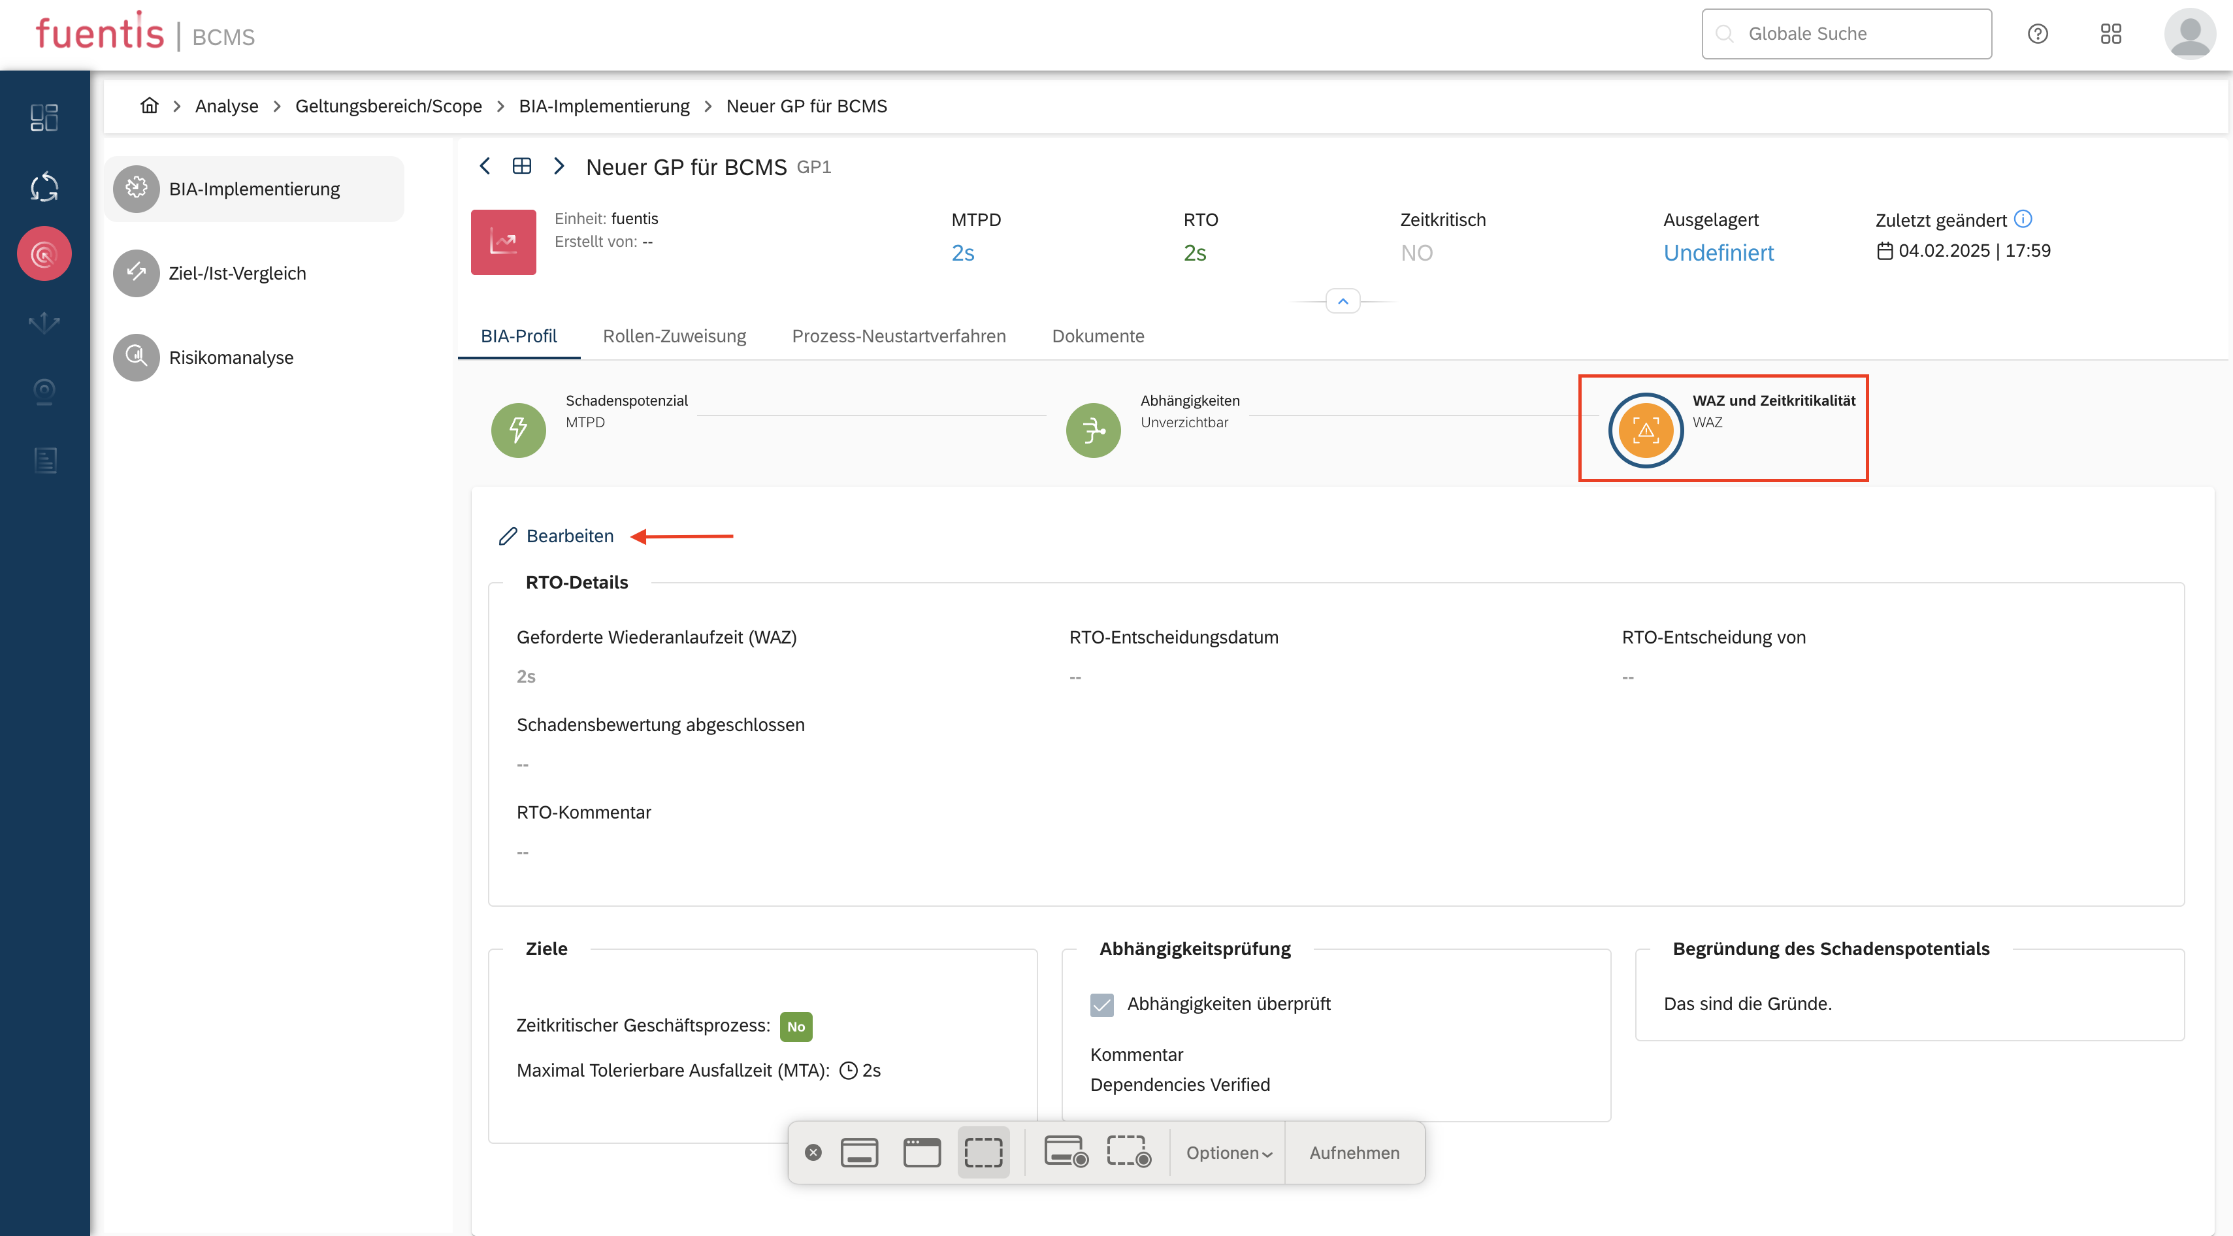This screenshot has height=1236, width=2233.
Task: Click the table overview grid icon
Action: click(522, 165)
